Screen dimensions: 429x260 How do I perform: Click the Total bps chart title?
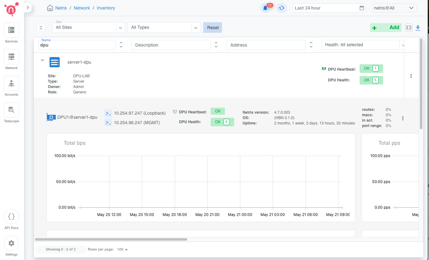click(74, 143)
